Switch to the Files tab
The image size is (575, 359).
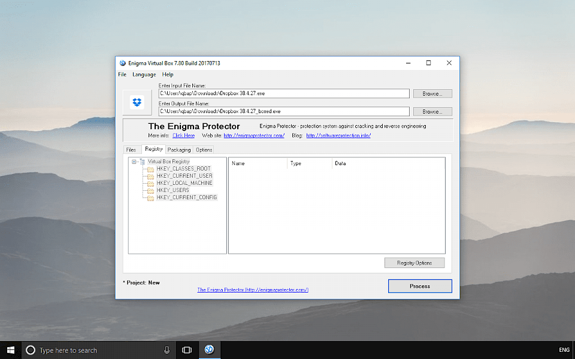coord(131,150)
